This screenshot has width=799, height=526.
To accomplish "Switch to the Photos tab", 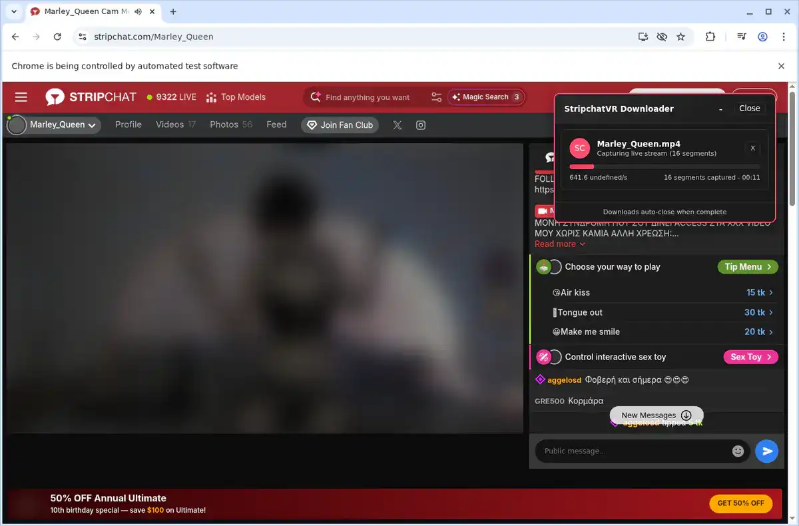I will [230, 125].
